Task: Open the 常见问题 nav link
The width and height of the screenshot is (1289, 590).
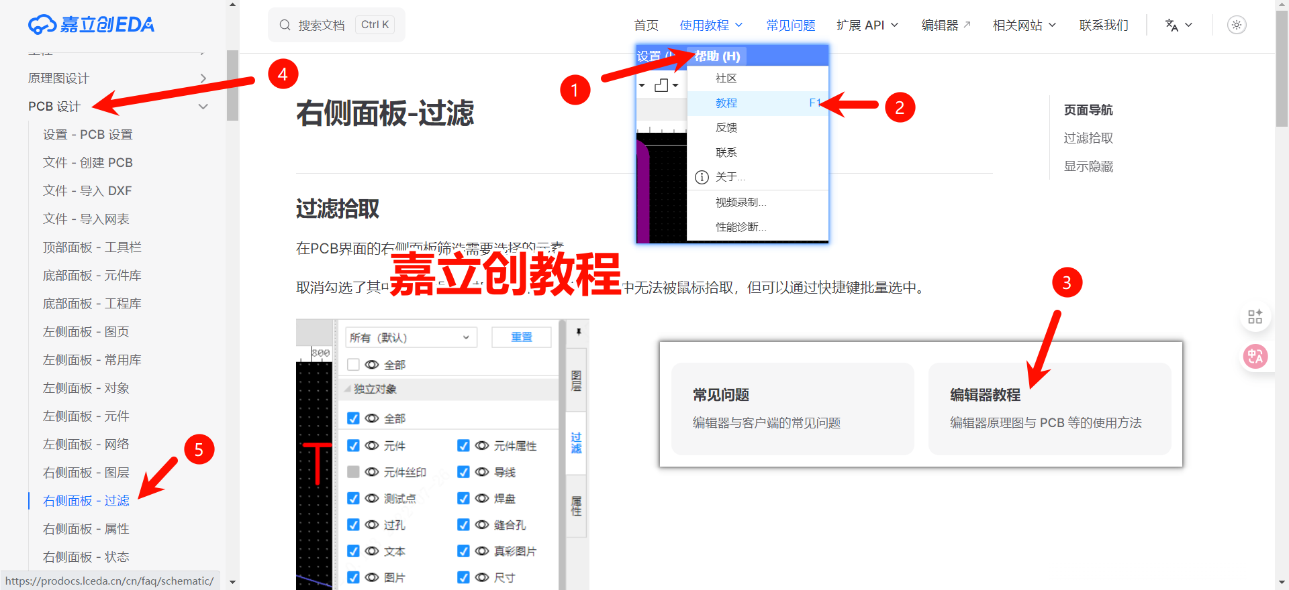Action: click(791, 25)
